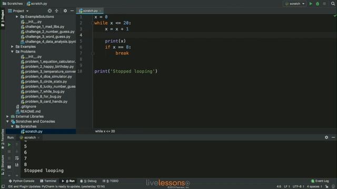The width and height of the screenshot is (337, 189).
Task: Click the stop button in top toolbar
Action: click(324, 4)
